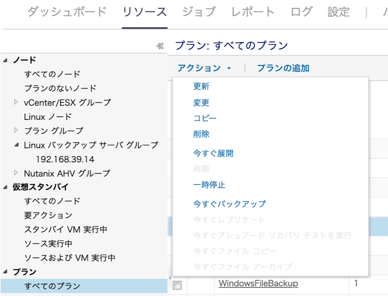Select 削除 in the action menu
Screen dimensions: 388x296
click(201, 134)
